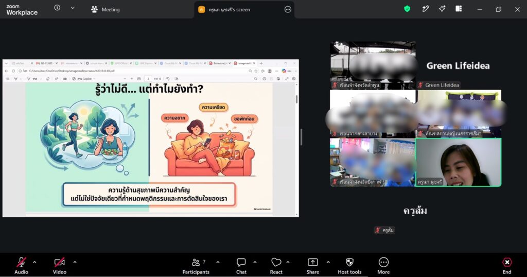Click the PDF print icon
527x277 pixels.
(x=264, y=79)
